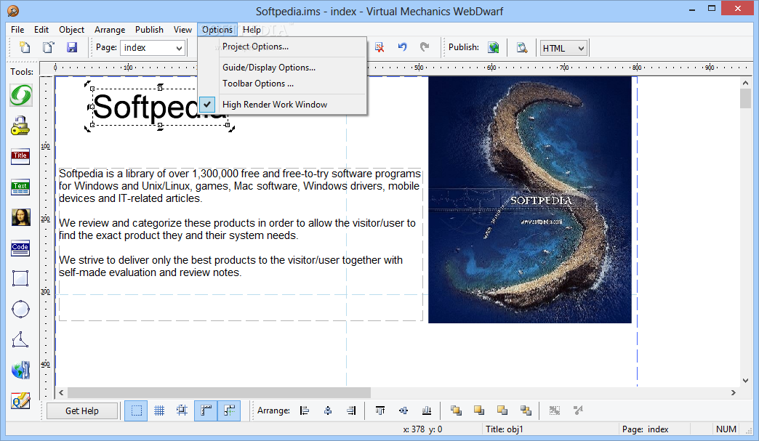Click the Open file icon in toolbar
The image size is (759, 441).
point(49,47)
